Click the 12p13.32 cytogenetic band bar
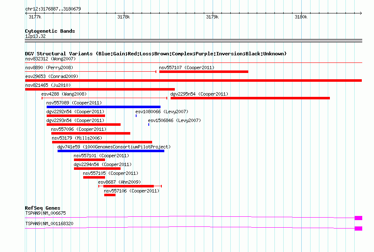Screen dimensions: 374x252 click(193, 41)
